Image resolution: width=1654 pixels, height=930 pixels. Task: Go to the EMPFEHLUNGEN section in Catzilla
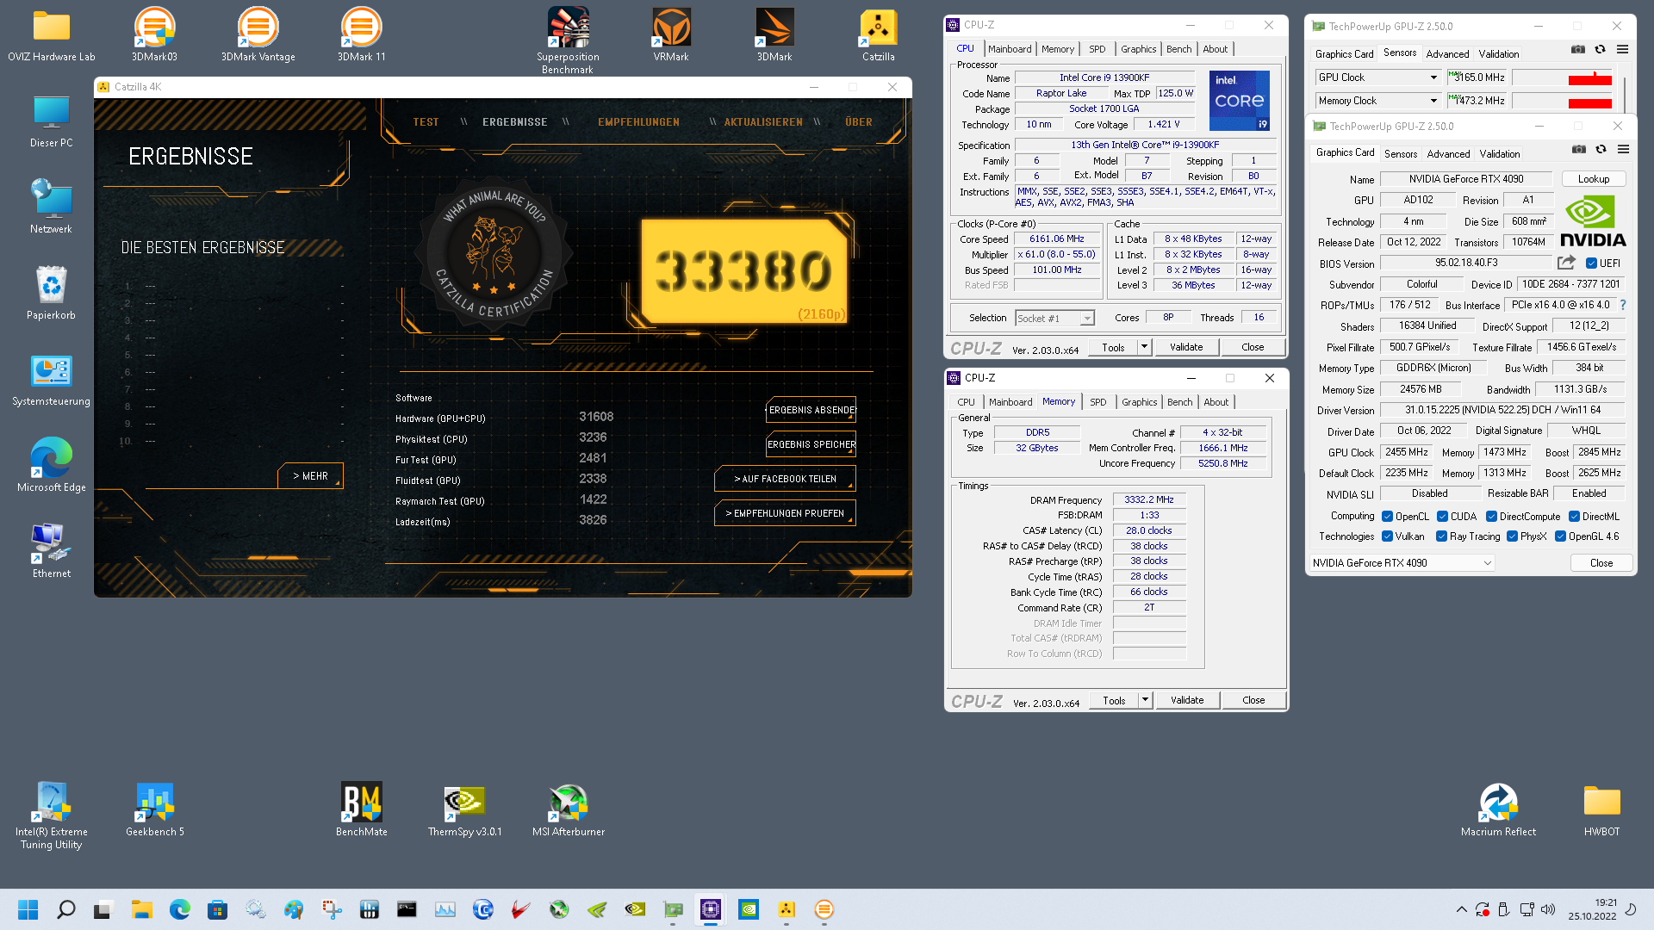(x=638, y=122)
